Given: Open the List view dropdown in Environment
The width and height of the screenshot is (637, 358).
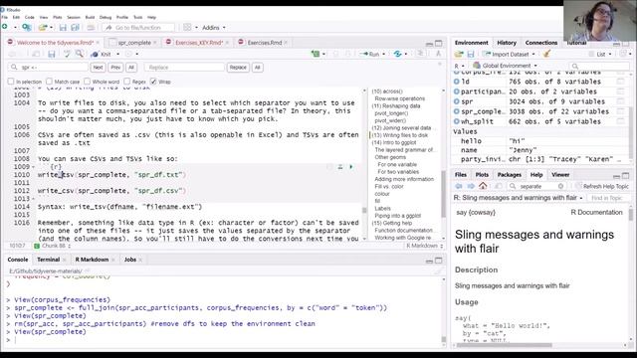Looking at the screenshot, I should 600,54.
